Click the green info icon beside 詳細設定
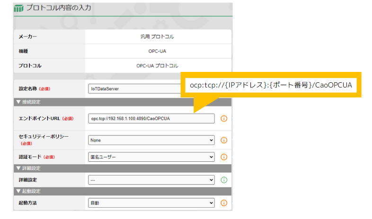The width and height of the screenshot is (372, 219). pos(224,180)
